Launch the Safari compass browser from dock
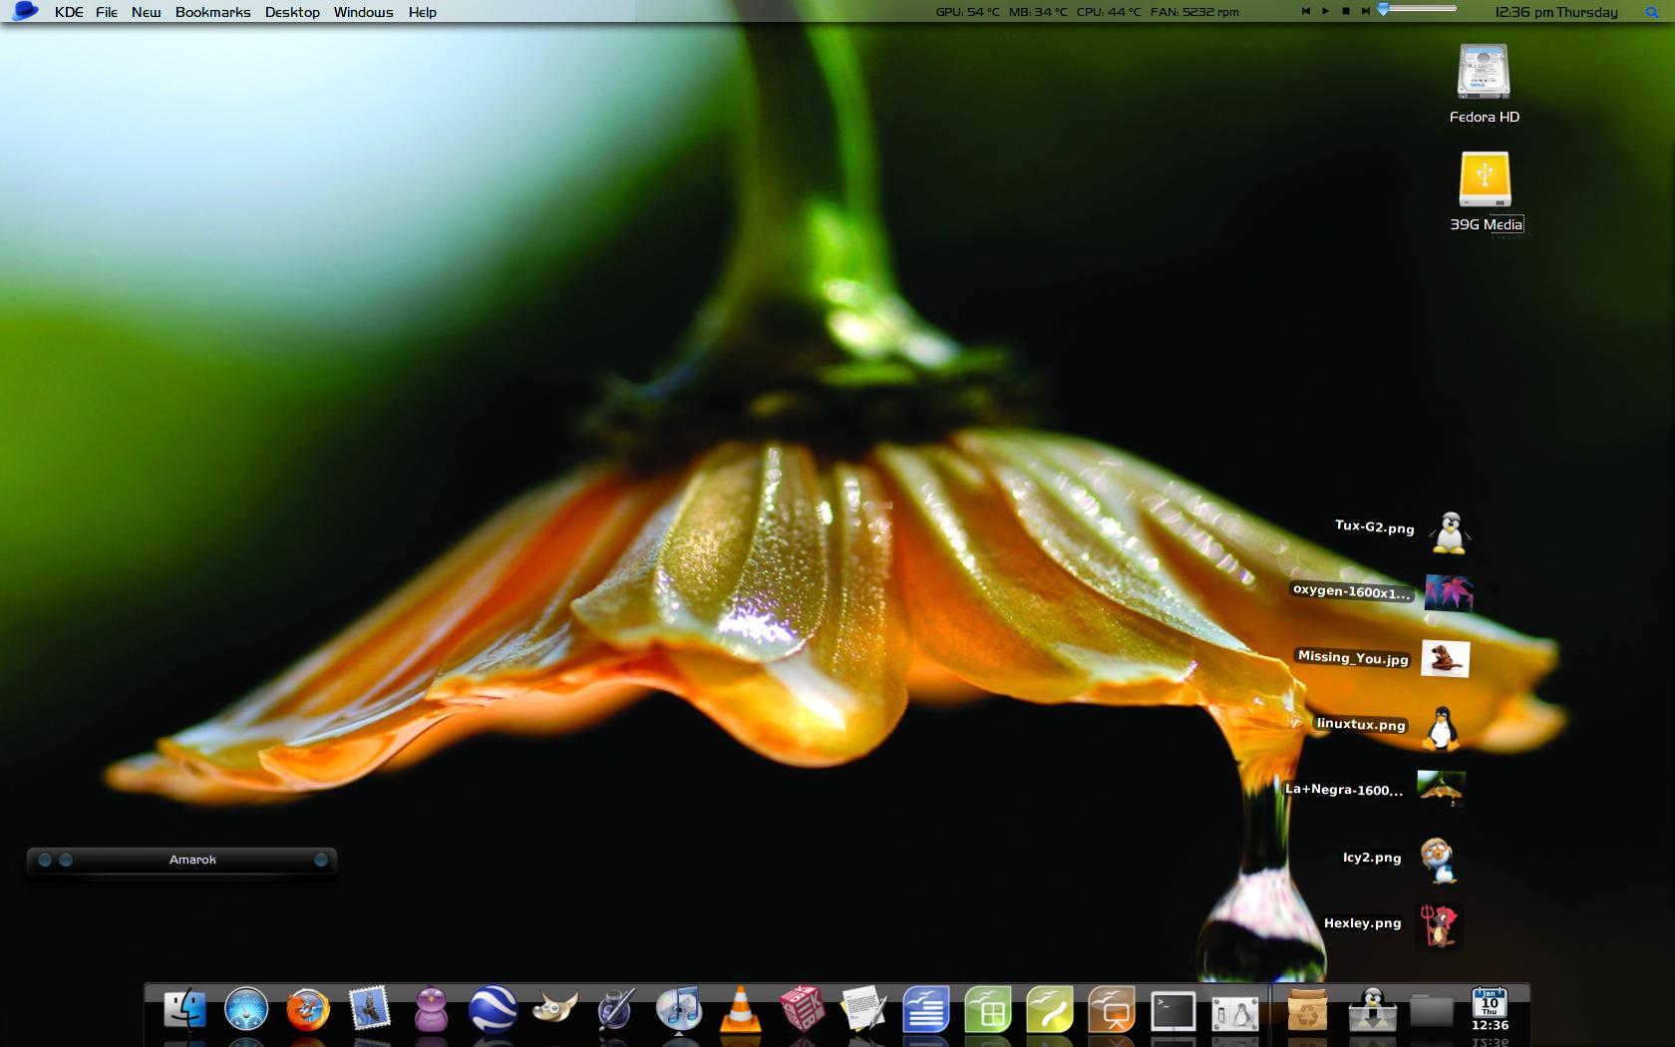 (246, 1009)
